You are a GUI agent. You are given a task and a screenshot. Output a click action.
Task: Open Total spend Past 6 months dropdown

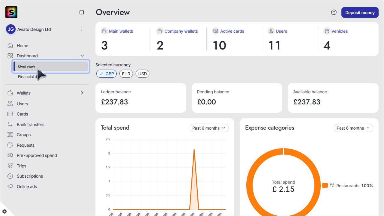pos(209,128)
